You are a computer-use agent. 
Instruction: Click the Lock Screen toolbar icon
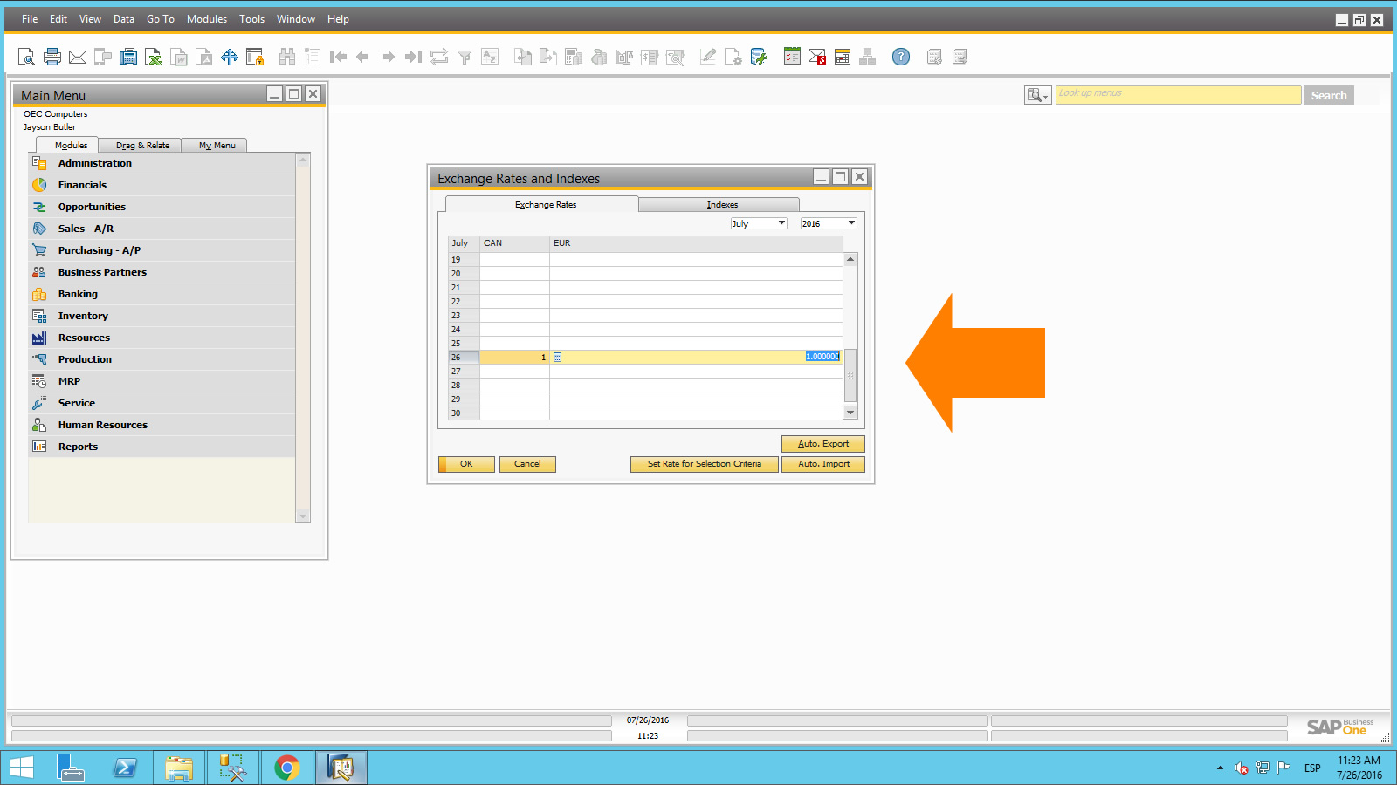255,58
